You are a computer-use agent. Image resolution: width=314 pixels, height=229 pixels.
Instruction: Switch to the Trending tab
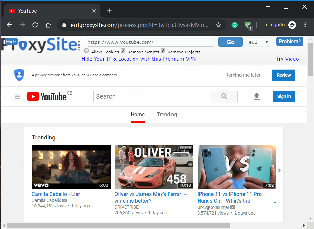[x=167, y=115]
